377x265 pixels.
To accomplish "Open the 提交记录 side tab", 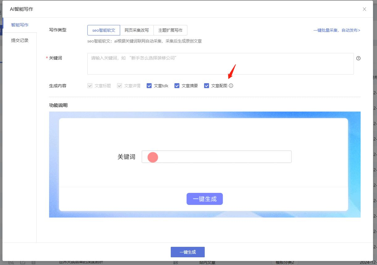I will click(20, 40).
